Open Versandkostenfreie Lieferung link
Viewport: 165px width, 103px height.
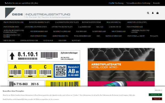click(138, 3)
